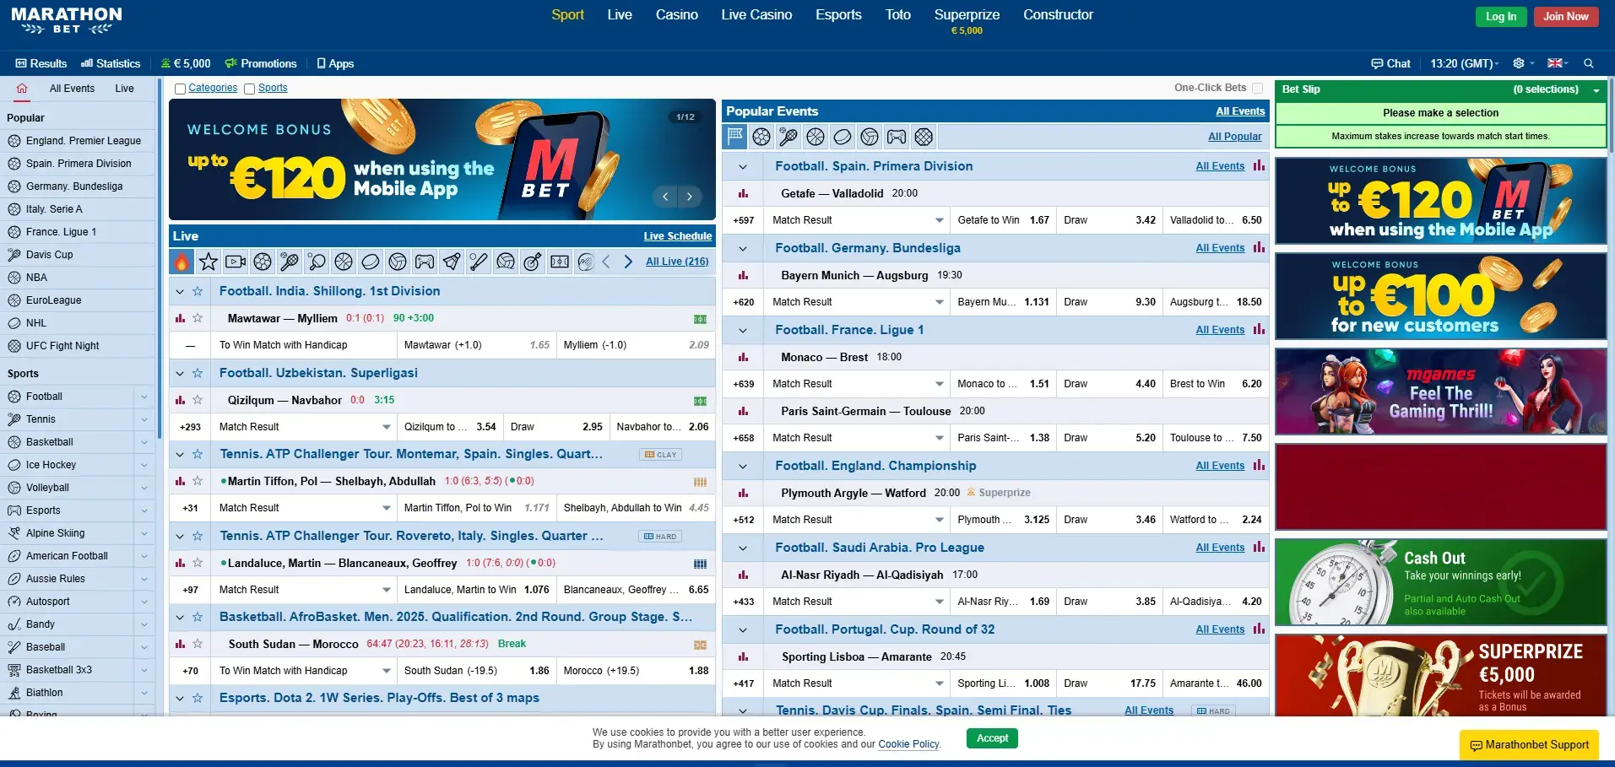Screen dimensions: 1615x767
Task: Open the Constructor tab
Action: coord(1058,14)
